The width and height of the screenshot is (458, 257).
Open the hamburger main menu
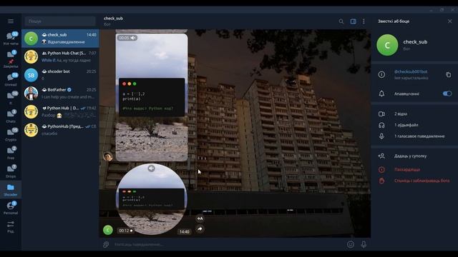[11, 21]
